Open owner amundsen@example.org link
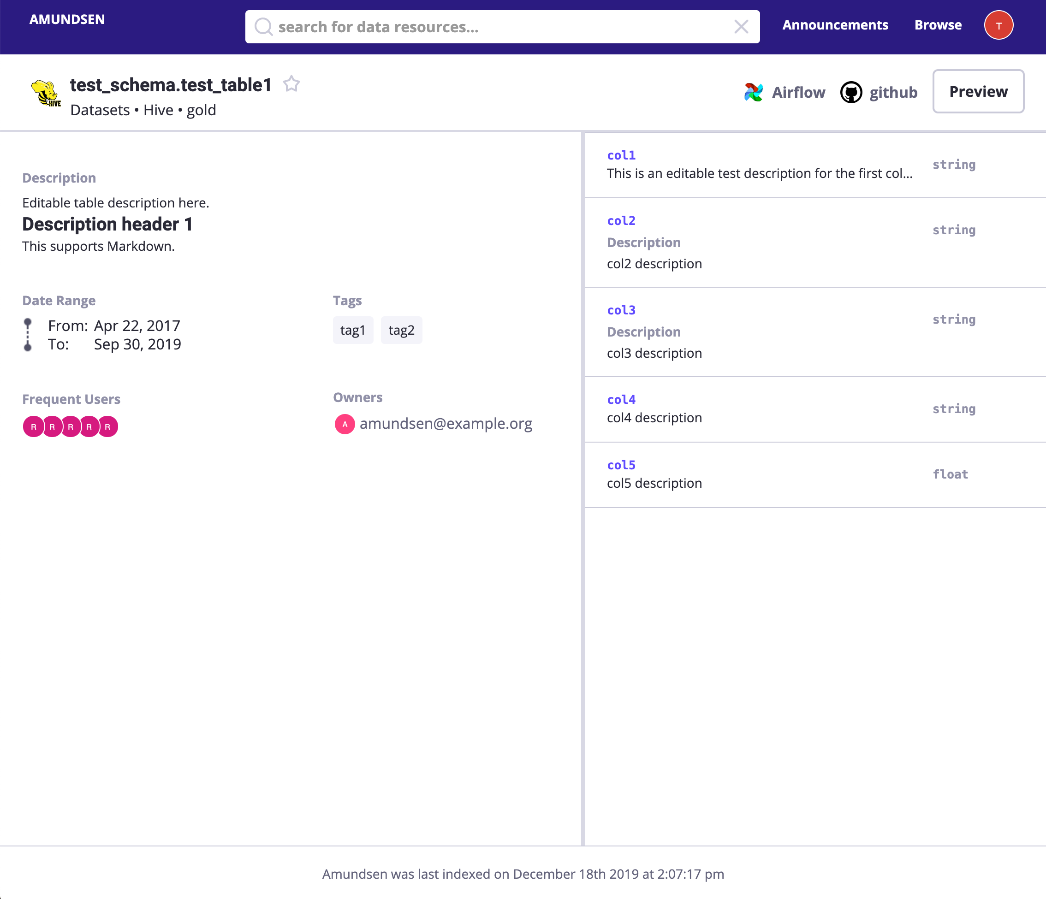 click(x=446, y=424)
